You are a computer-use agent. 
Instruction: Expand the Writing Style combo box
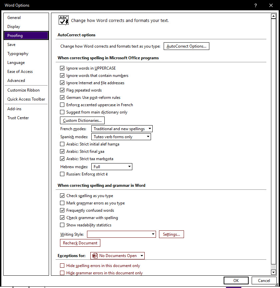(121, 234)
